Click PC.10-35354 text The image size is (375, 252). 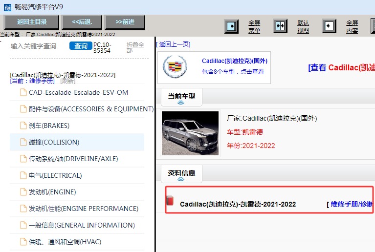coord(102,47)
